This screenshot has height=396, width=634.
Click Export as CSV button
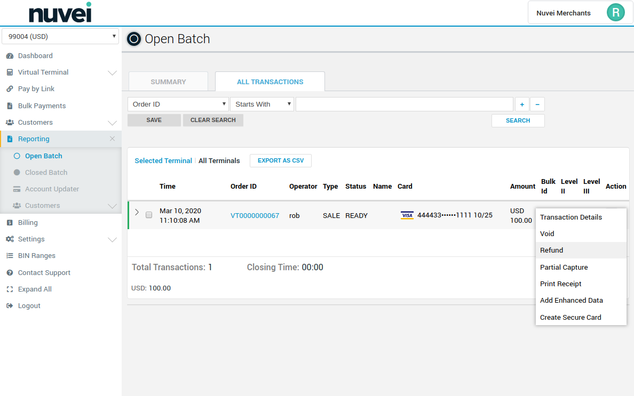coord(281,160)
